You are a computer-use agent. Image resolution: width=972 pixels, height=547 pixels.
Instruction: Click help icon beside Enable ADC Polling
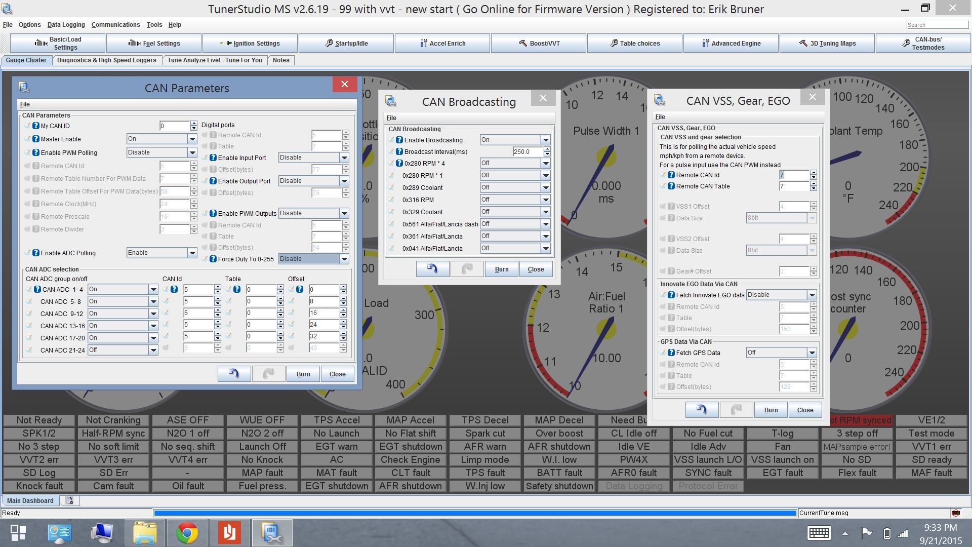[x=36, y=253]
